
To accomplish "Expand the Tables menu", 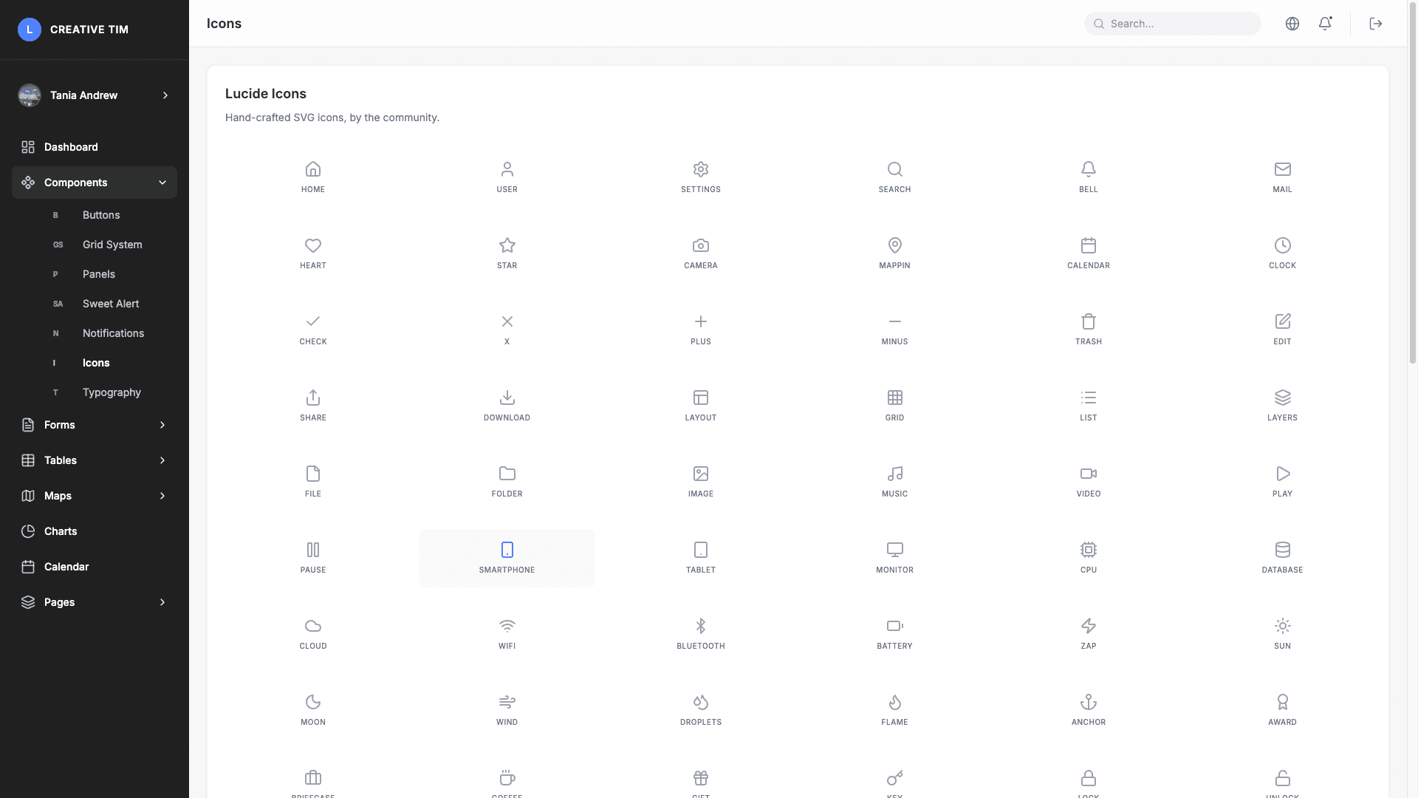I will pos(95,460).
